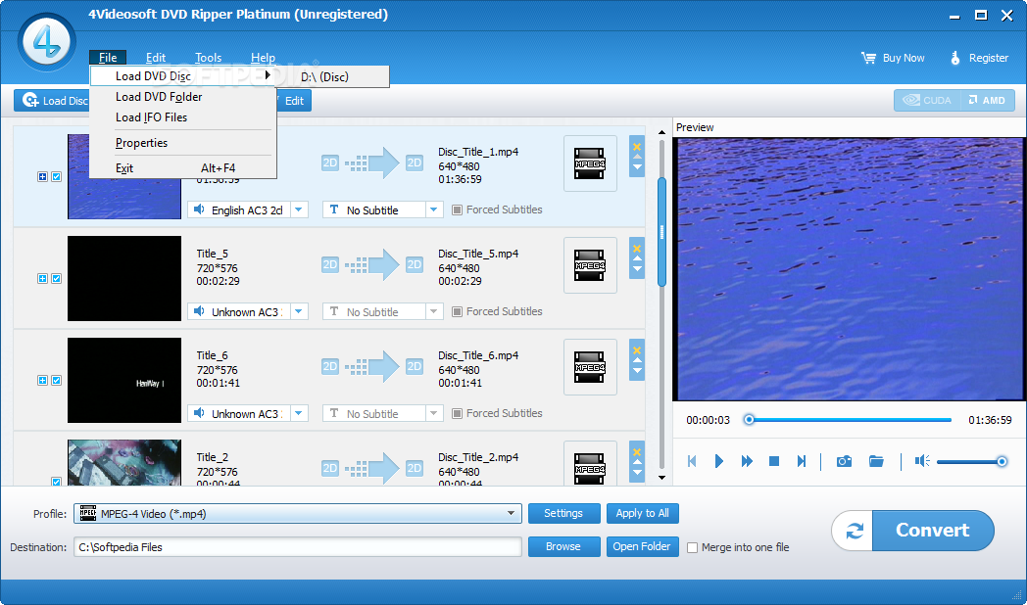The width and height of the screenshot is (1027, 605).
Task: Adjust the volume slider handle
Action: pyautogui.click(x=1002, y=462)
